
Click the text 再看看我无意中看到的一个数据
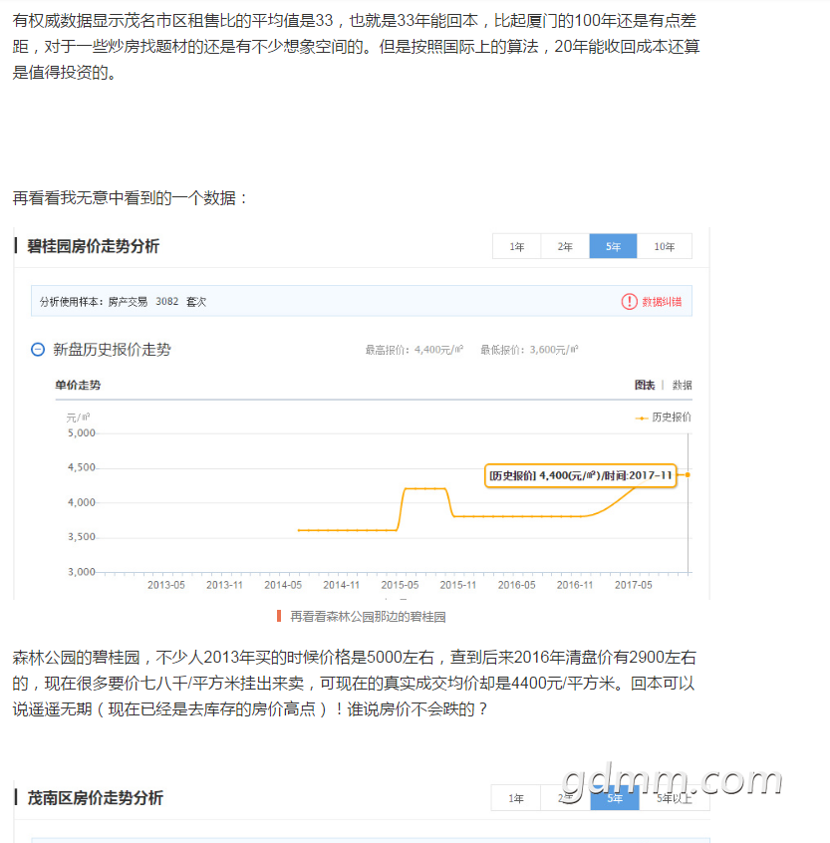click(x=131, y=198)
